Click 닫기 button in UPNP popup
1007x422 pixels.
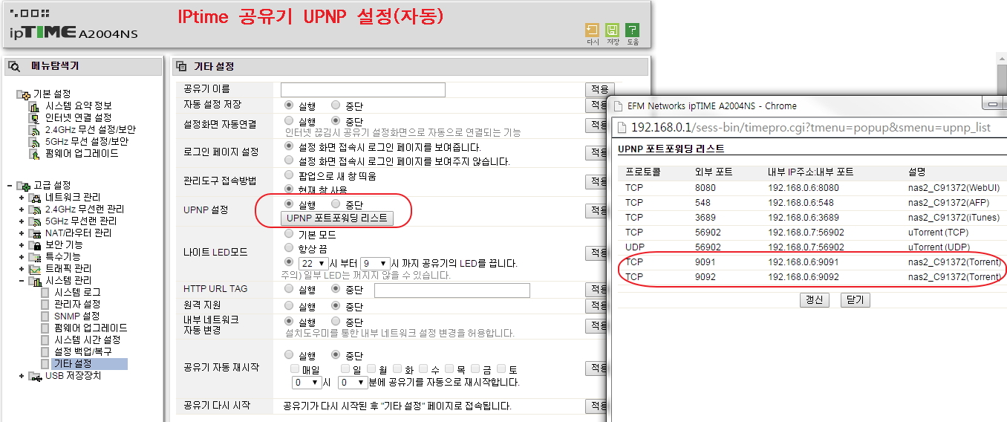click(x=855, y=300)
